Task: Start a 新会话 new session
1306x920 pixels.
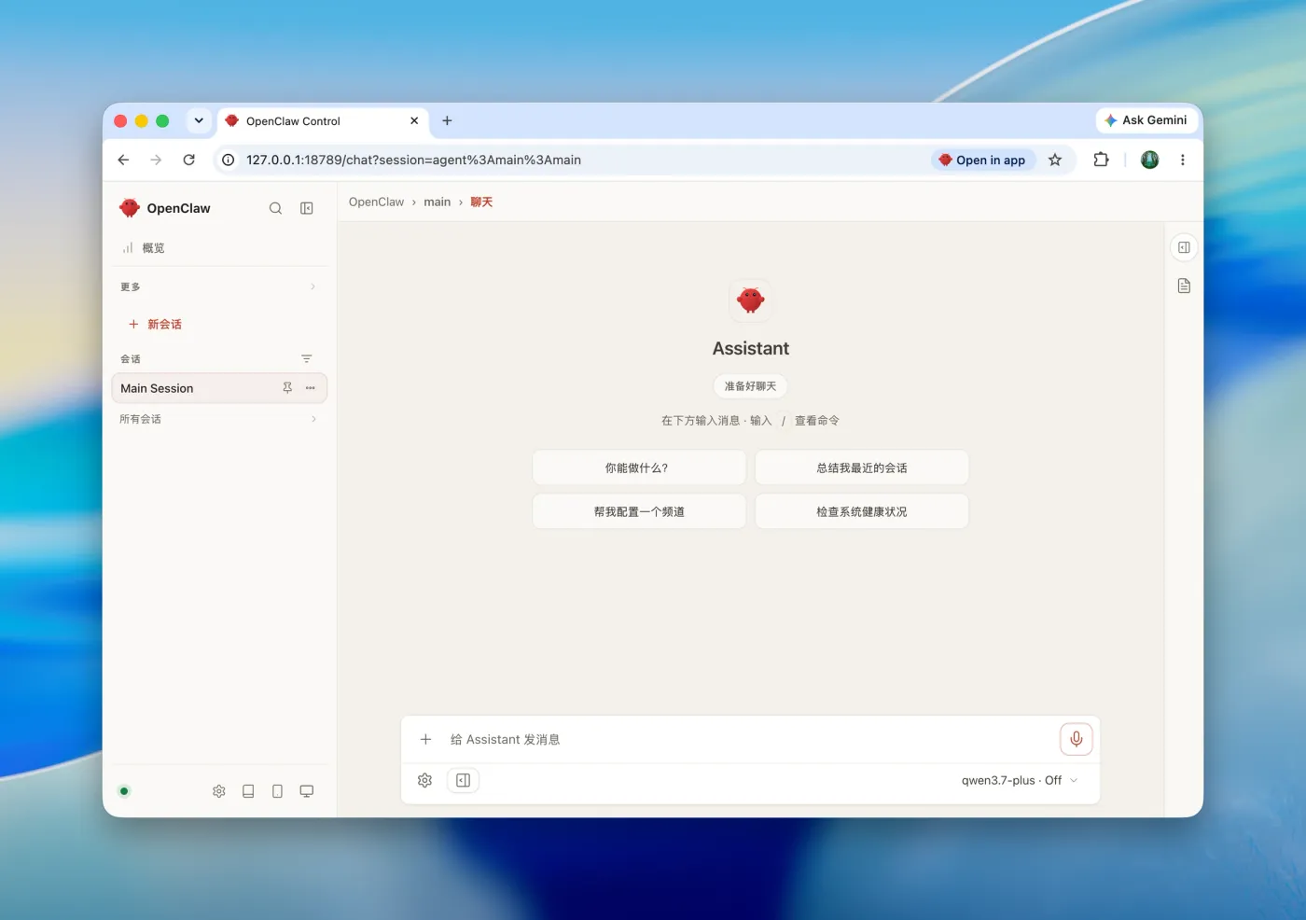Action: (155, 324)
